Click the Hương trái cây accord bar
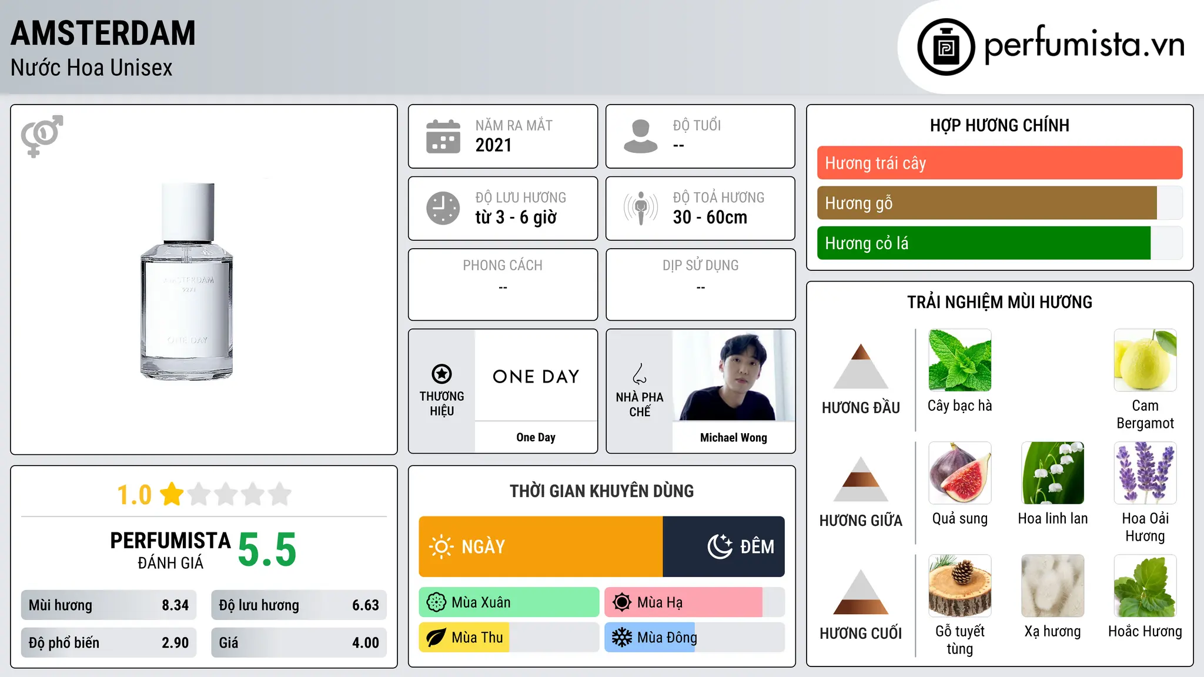 (x=999, y=163)
